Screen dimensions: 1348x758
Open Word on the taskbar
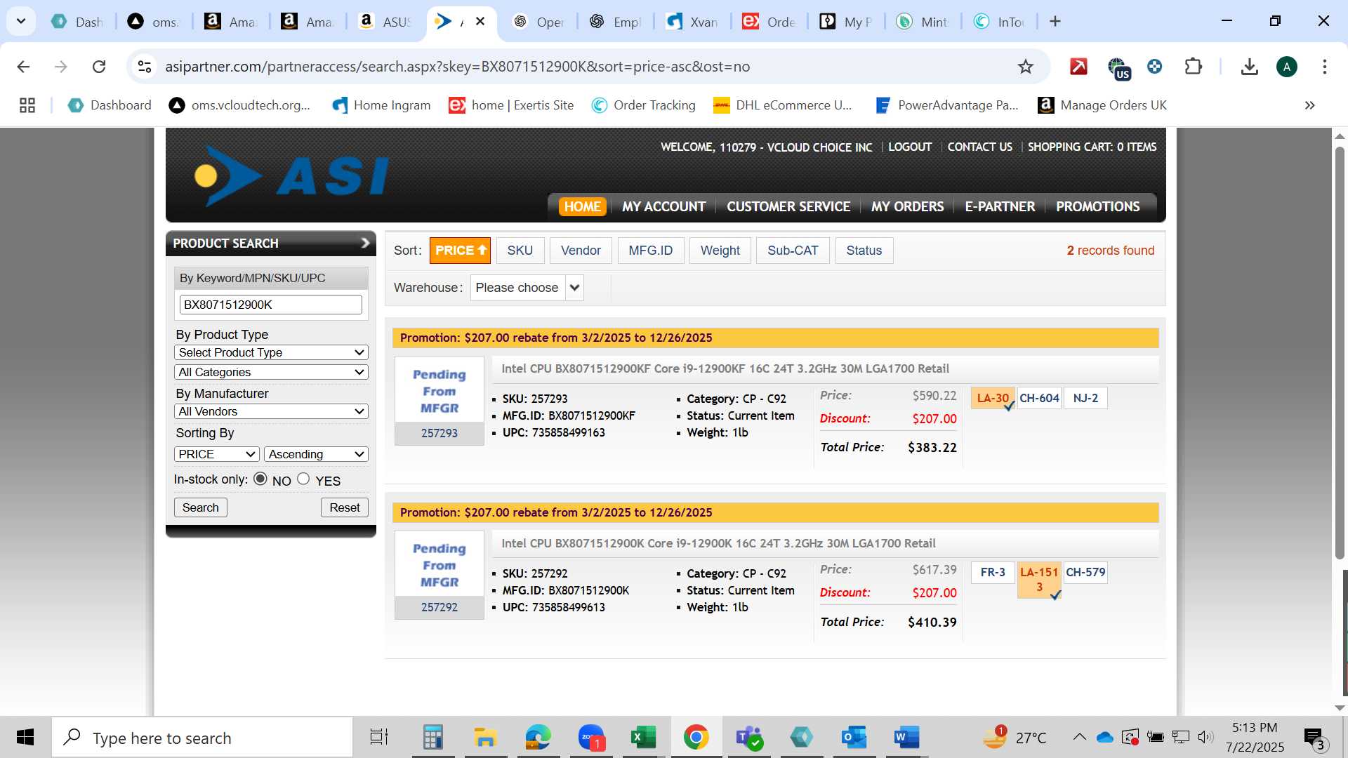coord(906,738)
